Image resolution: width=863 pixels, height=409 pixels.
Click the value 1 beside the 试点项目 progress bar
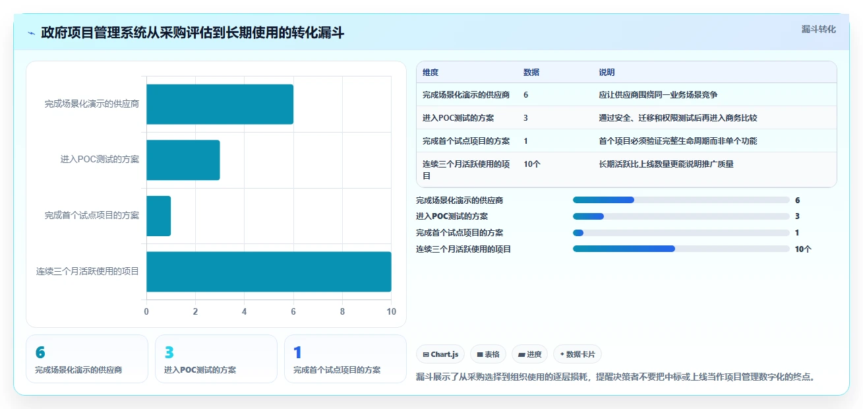pos(797,233)
